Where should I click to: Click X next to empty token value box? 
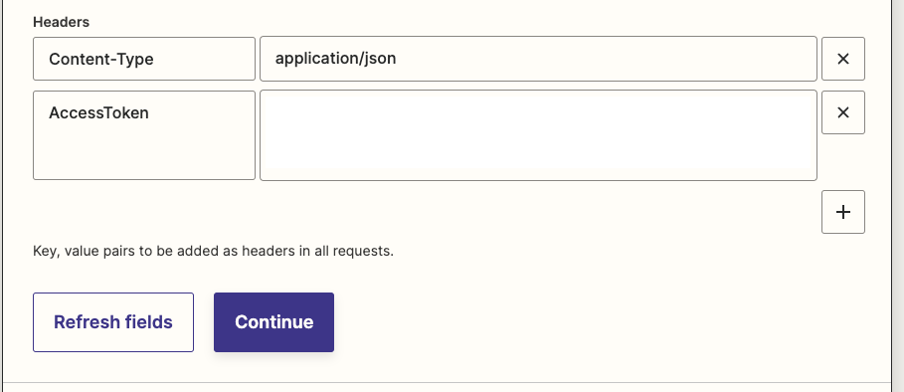pyautogui.click(x=843, y=112)
